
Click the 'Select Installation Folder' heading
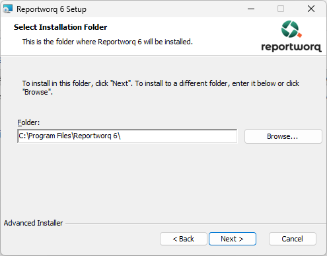60,27
